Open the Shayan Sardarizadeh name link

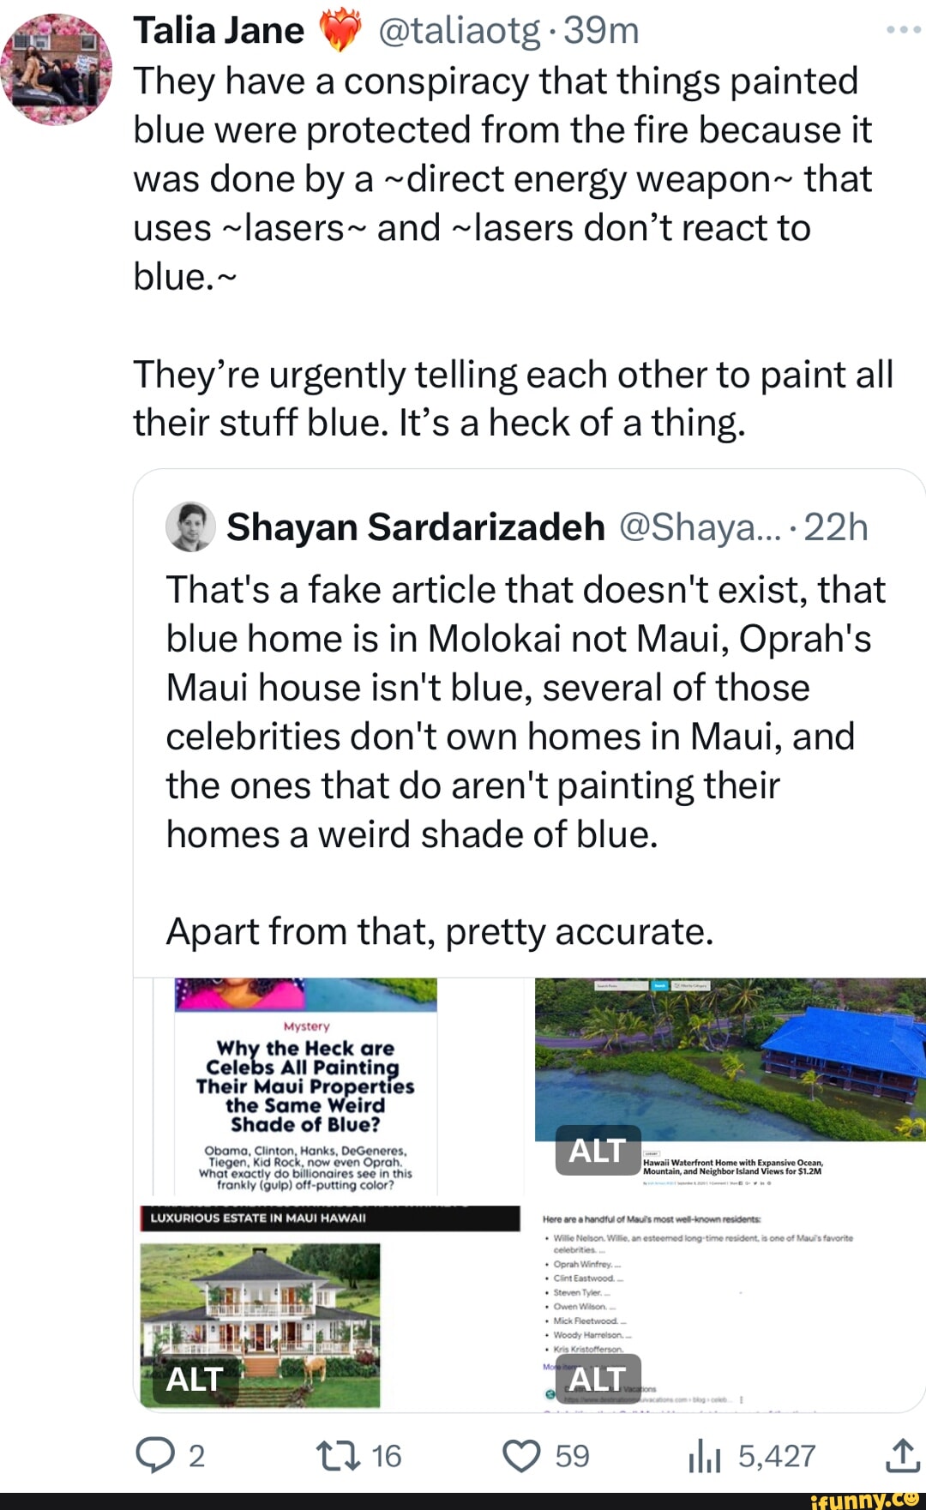tap(415, 527)
